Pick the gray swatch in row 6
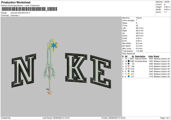 coord(129,72)
